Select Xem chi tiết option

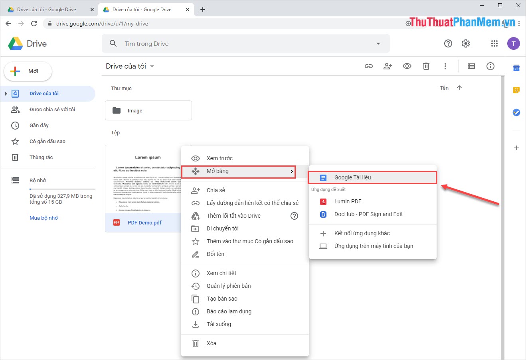pos(245,273)
